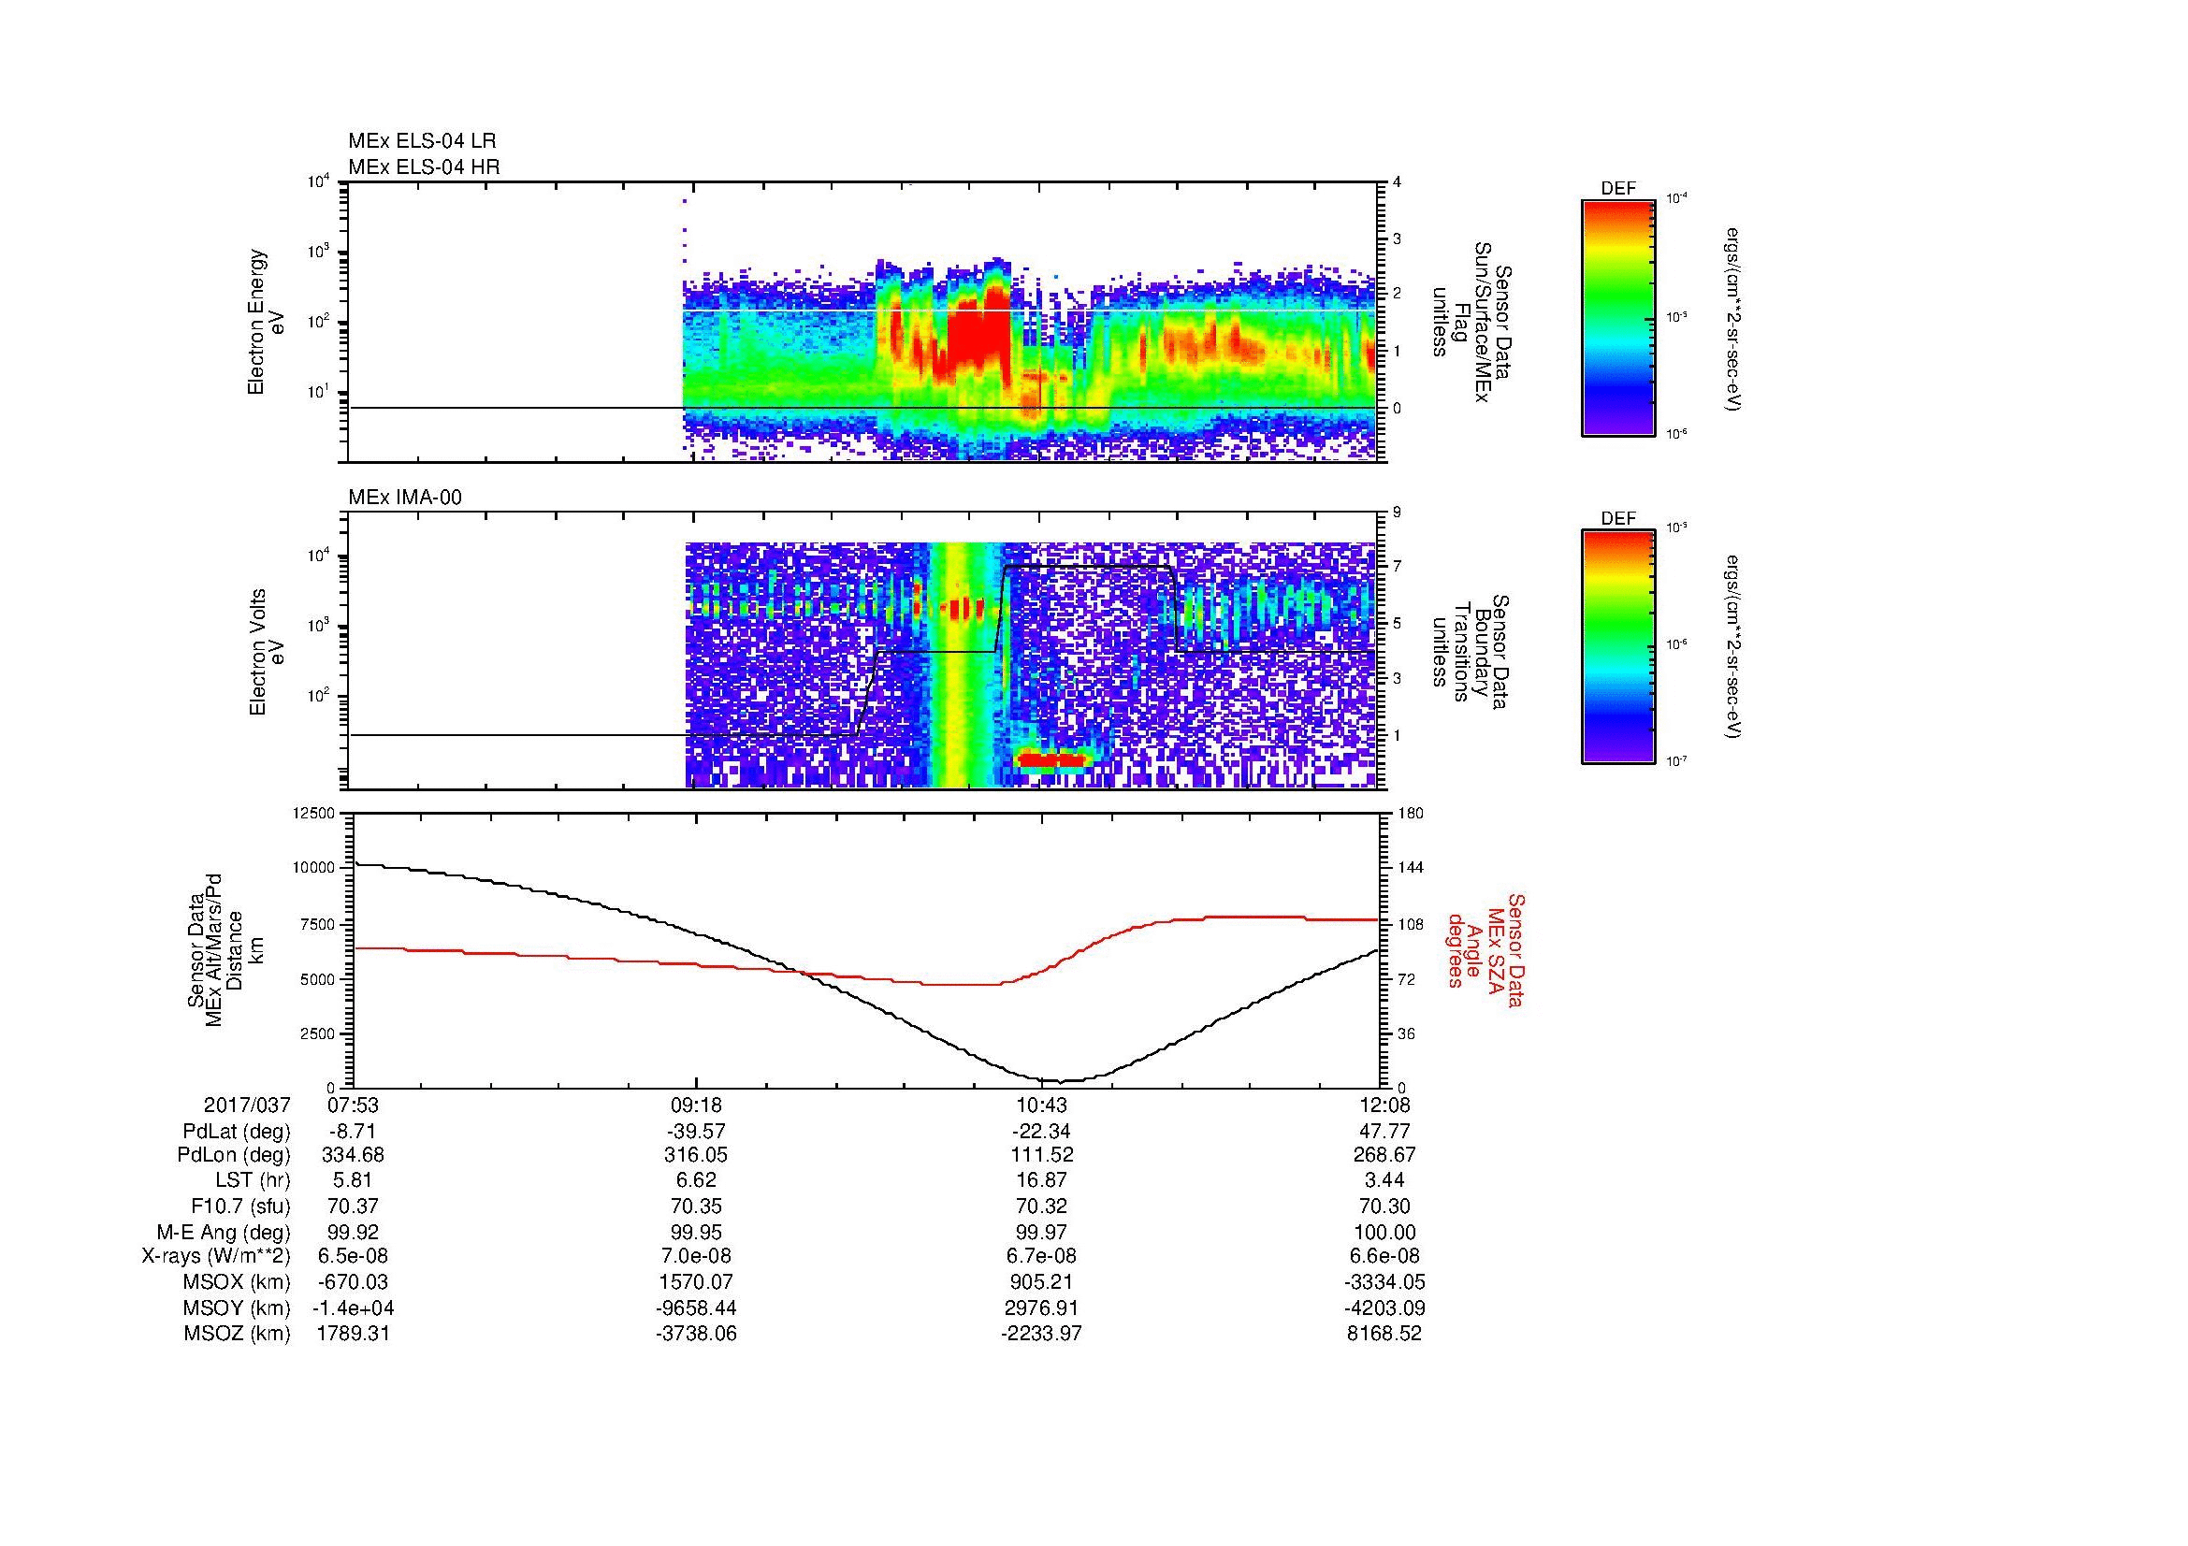The image size is (2188, 1546).
Task: Click the intense red electron burst in ELS panel
Action: (x=979, y=333)
